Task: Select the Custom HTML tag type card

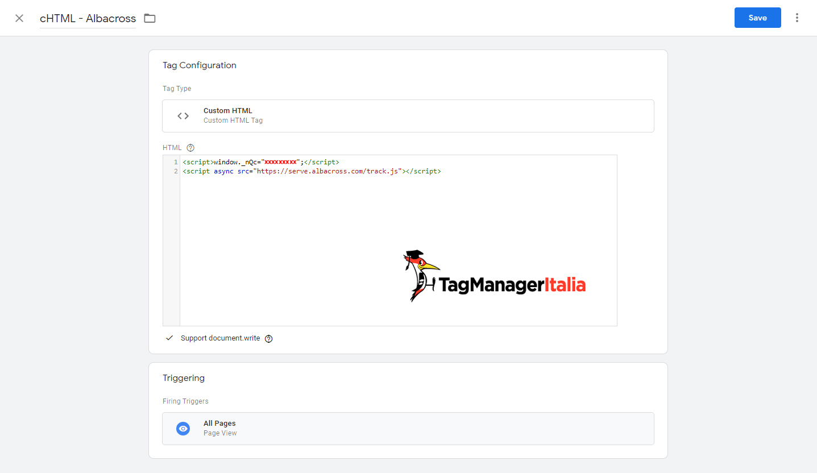Action: click(x=408, y=116)
